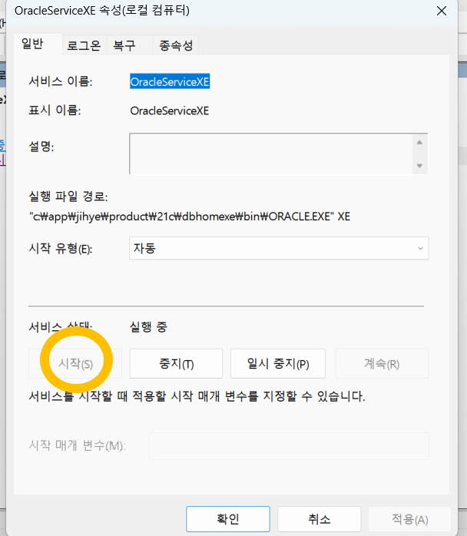The height and width of the screenshot is (536, 467).
Task: Click the 적용(A) apply button
Action: coord(409,519)
